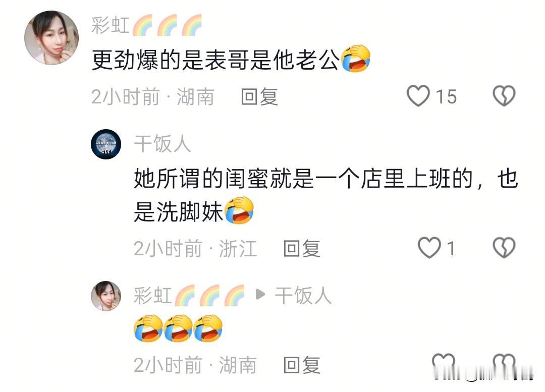This screenshot has height=392, width=545.
Task: Dislike 彩虹's top comment with broken heart
Action: pyautogui.click(x=504, y=96)
